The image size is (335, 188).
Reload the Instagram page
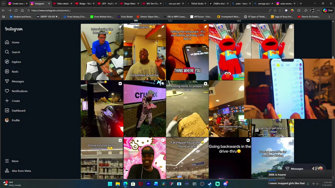click(16, 10)
